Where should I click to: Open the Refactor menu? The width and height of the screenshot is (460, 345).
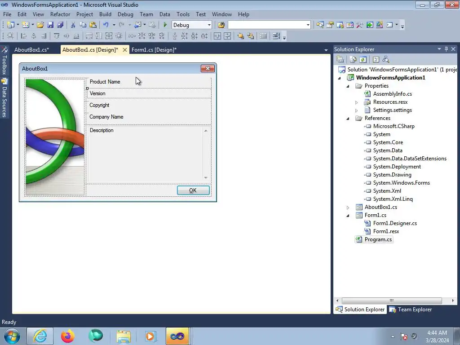pyautogui.click(x=60, y=14)
